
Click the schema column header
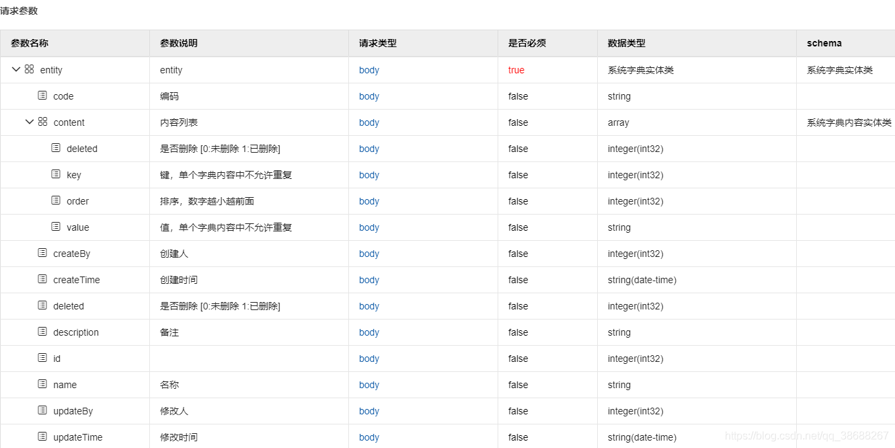pos(824,43)
